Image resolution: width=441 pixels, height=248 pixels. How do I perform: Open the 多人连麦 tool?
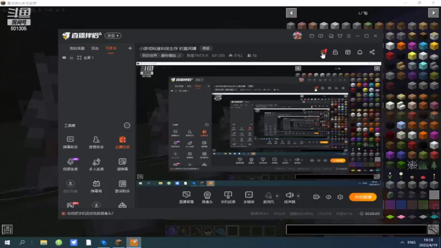coord(96,164)
